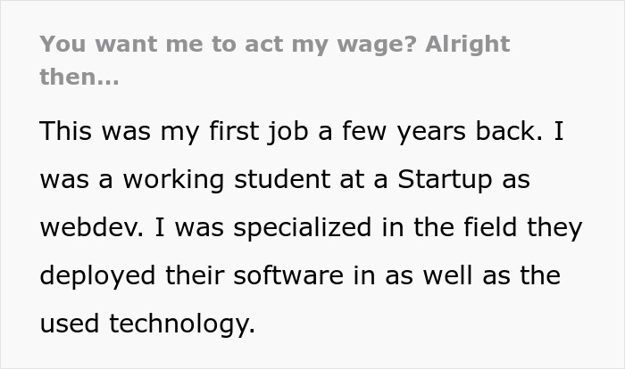Click the word 'then…' in the title
The height and width of the screenshot is (369, 625).
pyautogui.click(x=79, y=77)
